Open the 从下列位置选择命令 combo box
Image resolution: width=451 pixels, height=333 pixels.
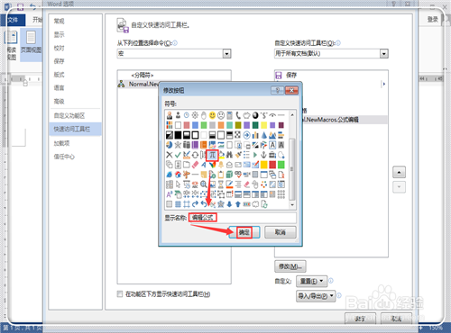pos(174,54)
